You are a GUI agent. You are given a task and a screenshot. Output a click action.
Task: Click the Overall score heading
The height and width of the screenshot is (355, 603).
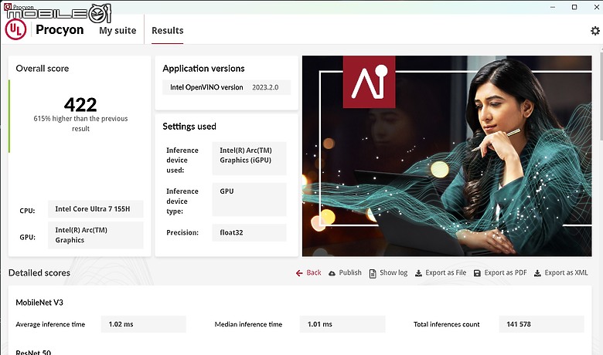coord(43,69)
